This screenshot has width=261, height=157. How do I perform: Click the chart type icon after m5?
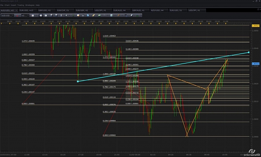(33, 15)
